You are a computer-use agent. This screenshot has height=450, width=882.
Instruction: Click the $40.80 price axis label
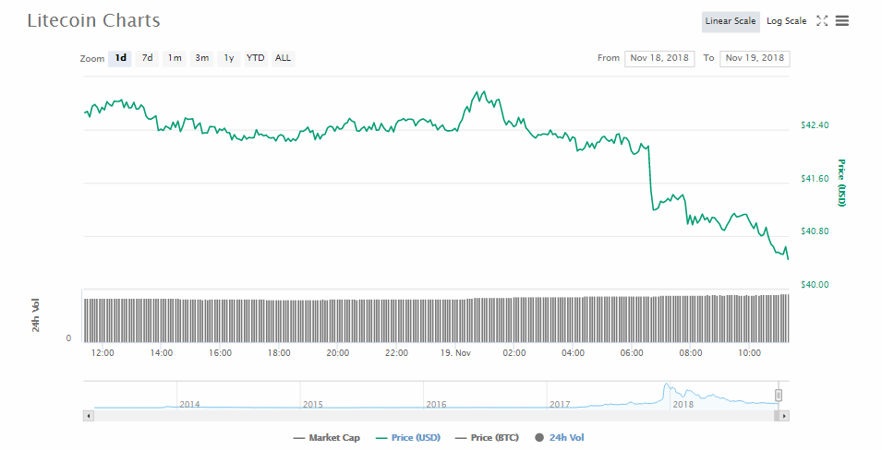pos(815,231)
